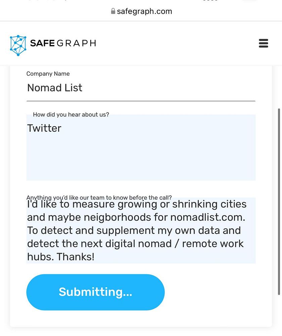Place cursor after 'Thanks!' in message

click(95, 257)
